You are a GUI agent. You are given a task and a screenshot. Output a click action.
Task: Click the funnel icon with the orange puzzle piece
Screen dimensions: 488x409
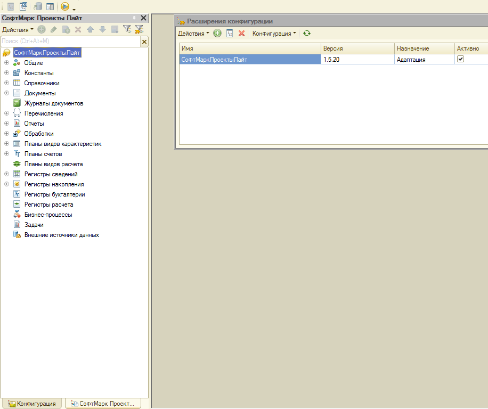tap(139, 29)
